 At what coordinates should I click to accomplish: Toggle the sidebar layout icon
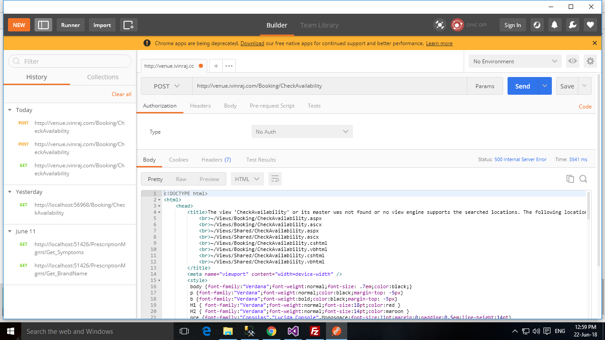[x=43, y=25]
